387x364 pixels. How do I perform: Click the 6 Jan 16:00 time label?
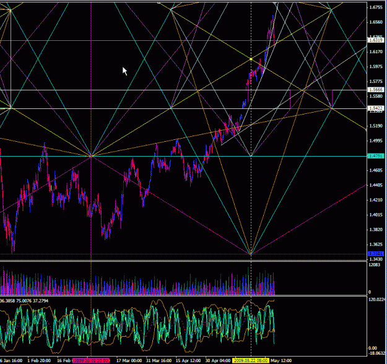tap(11, 360)
